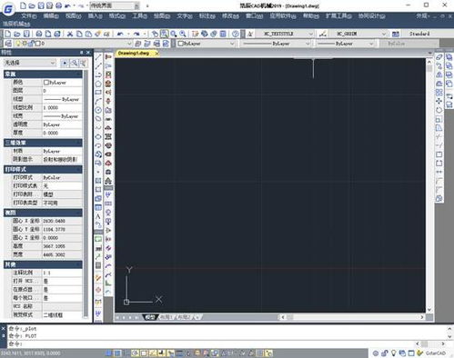Click the Redo arrow in standard toolbar
Image resolution: width=454 pixels, height=358 pixels.
click(136, 34)
